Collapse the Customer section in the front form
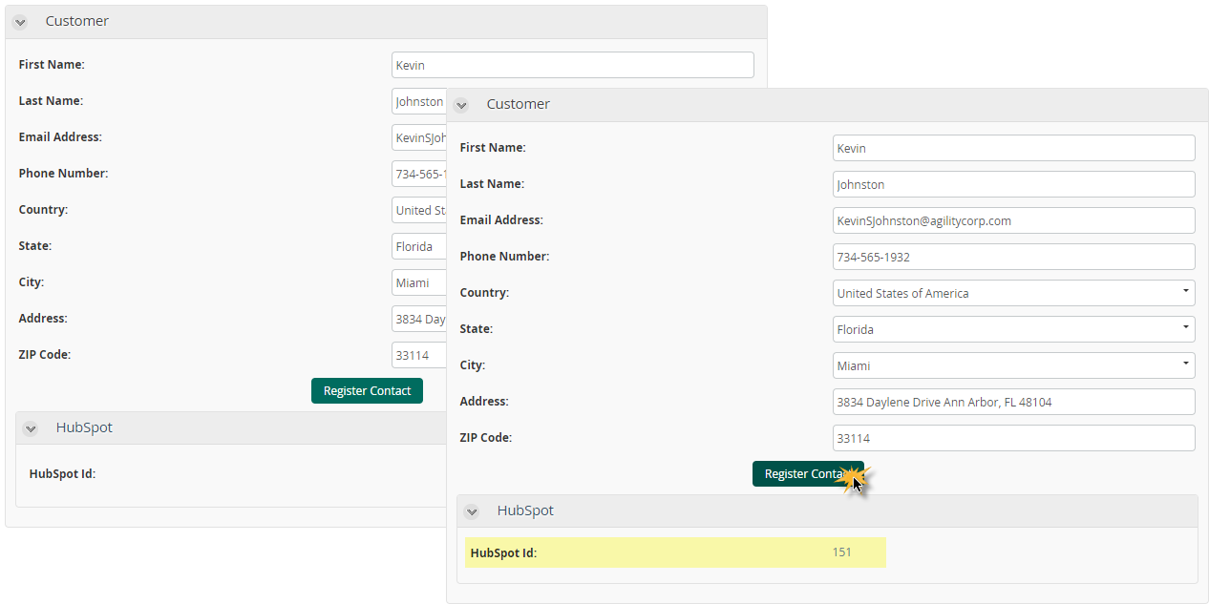The image size is (1209, 604). click(x=461, y=105)
